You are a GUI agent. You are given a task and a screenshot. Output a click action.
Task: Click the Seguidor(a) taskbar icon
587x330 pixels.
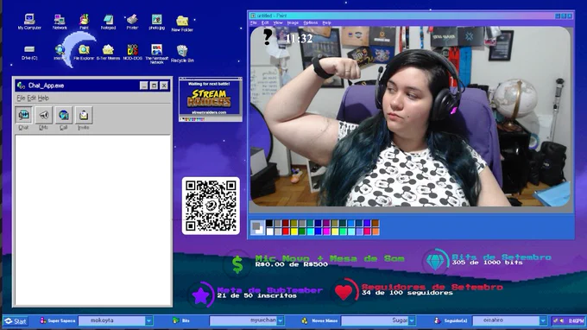point(437,320)
